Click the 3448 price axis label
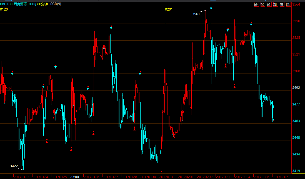305x179 pixels. [296, 138]
